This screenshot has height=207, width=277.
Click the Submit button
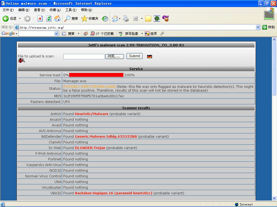tap(134, 56)
